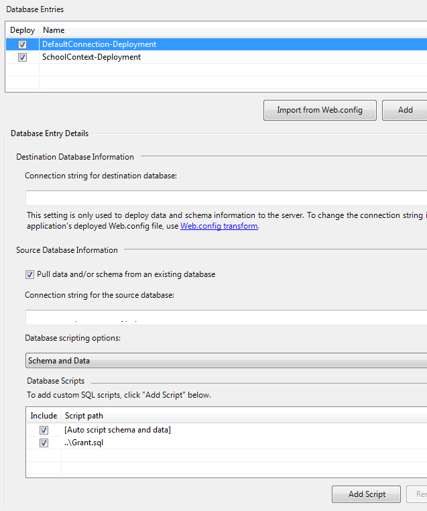Click the Script path column header
The image size is (427, 511).
84,416
